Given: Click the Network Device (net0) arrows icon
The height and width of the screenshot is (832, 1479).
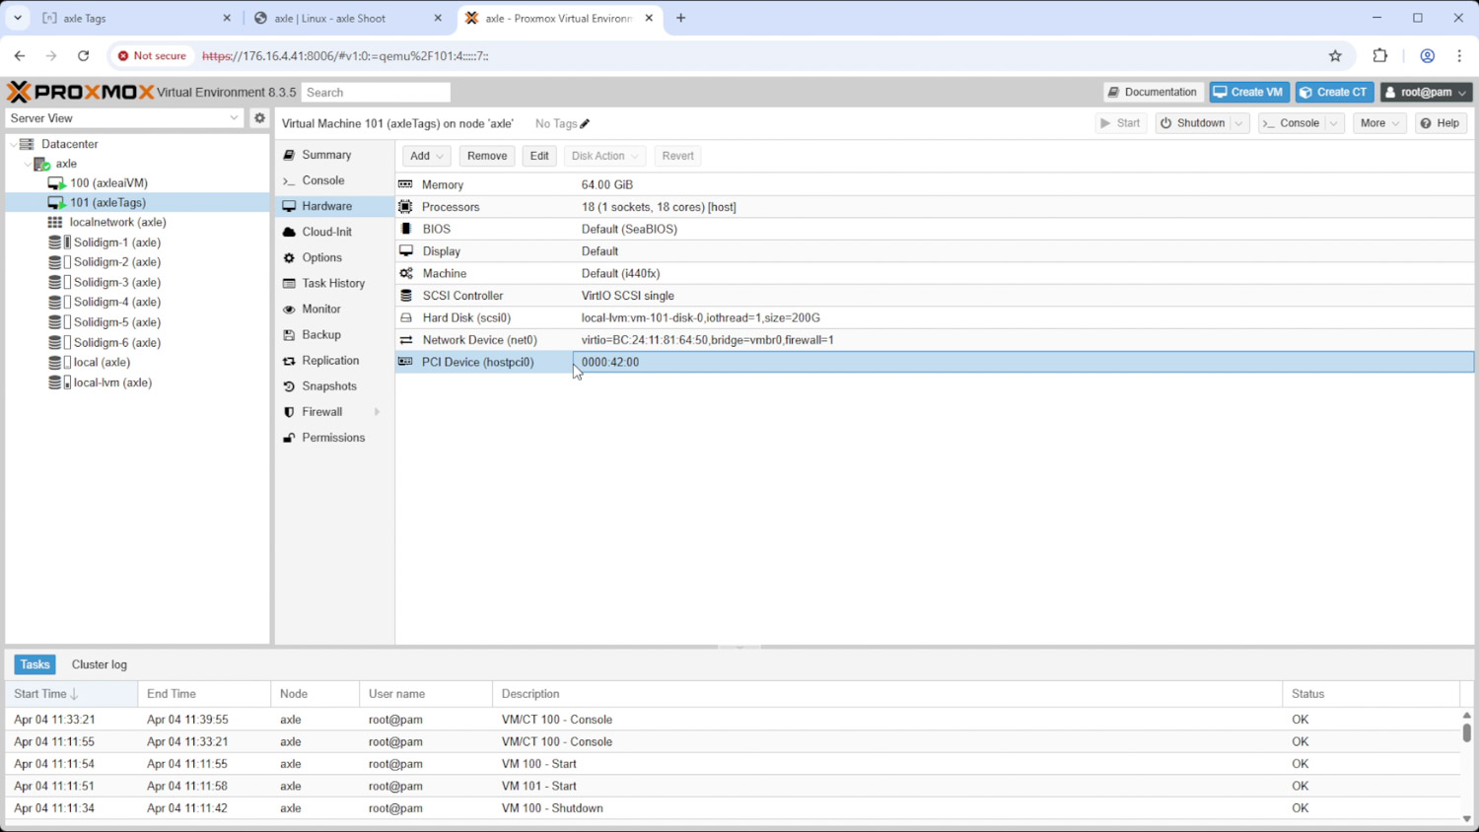Looking at the screenshot, I should point(405,340).
